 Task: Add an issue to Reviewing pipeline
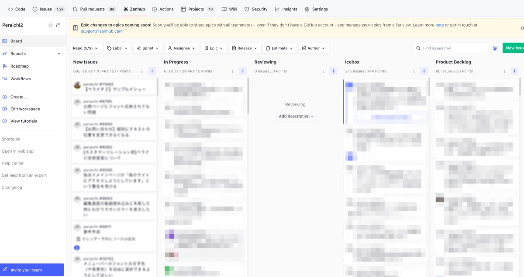pyautogui.click(x=334, y=71)
